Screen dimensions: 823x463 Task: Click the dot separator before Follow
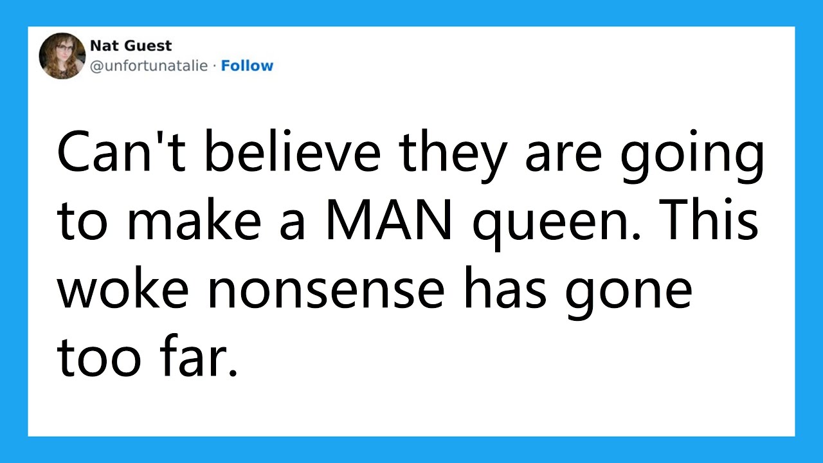point(214,66)
